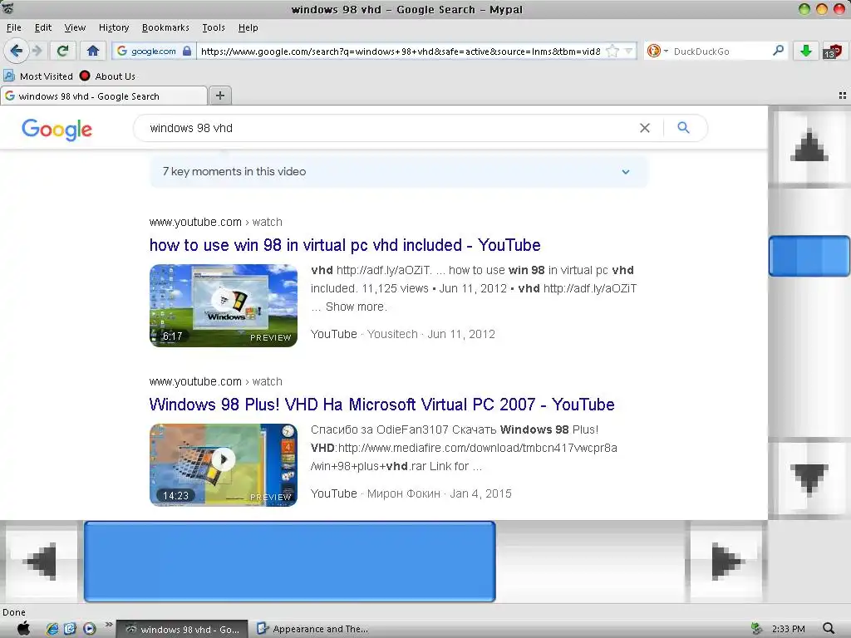The image size is (851, 638).
Task: Click the Google logo
Action: [57, 129]
